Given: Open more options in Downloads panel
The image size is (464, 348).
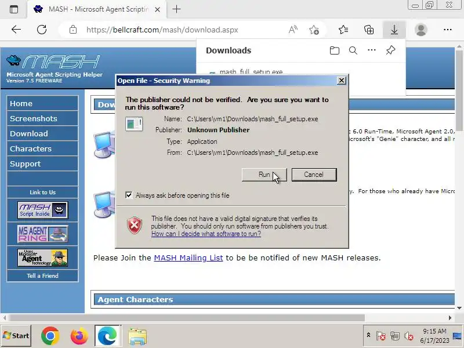Looking at the screenshot, I should 372,50.
